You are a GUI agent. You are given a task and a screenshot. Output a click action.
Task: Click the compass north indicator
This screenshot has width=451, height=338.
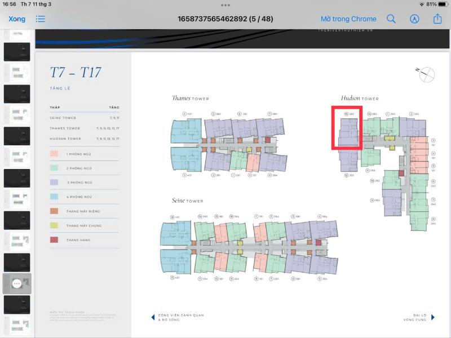pyautogui.click(x=426, y=74)
